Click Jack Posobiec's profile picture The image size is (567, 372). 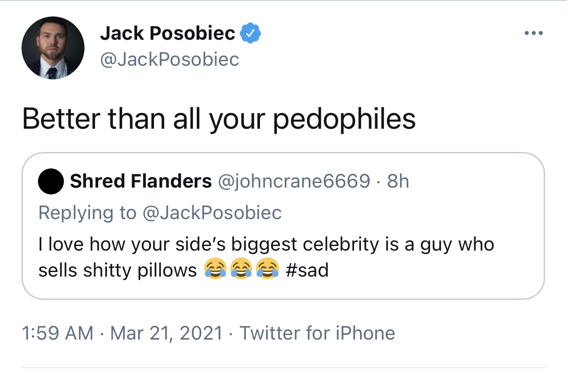tap(53, 48)
